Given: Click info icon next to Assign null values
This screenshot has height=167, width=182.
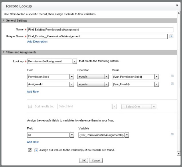Looking at the screenshot, I should coord(36,150).
